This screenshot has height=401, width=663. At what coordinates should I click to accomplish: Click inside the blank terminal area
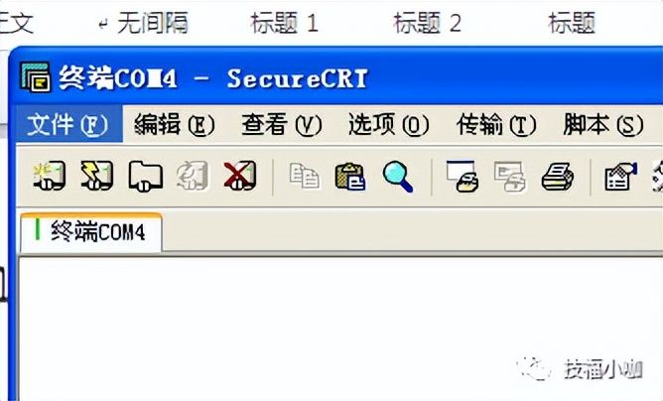coord(338,326)
